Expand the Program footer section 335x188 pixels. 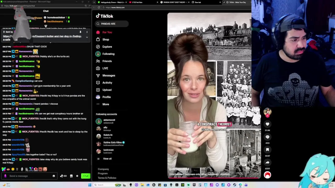(103, 174)
